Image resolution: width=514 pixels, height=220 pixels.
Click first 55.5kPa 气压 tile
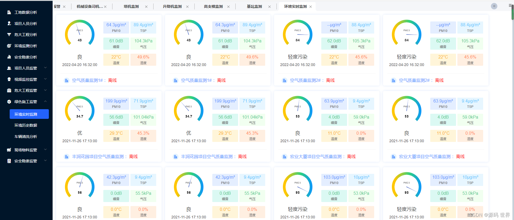click(x=143, y=196)
